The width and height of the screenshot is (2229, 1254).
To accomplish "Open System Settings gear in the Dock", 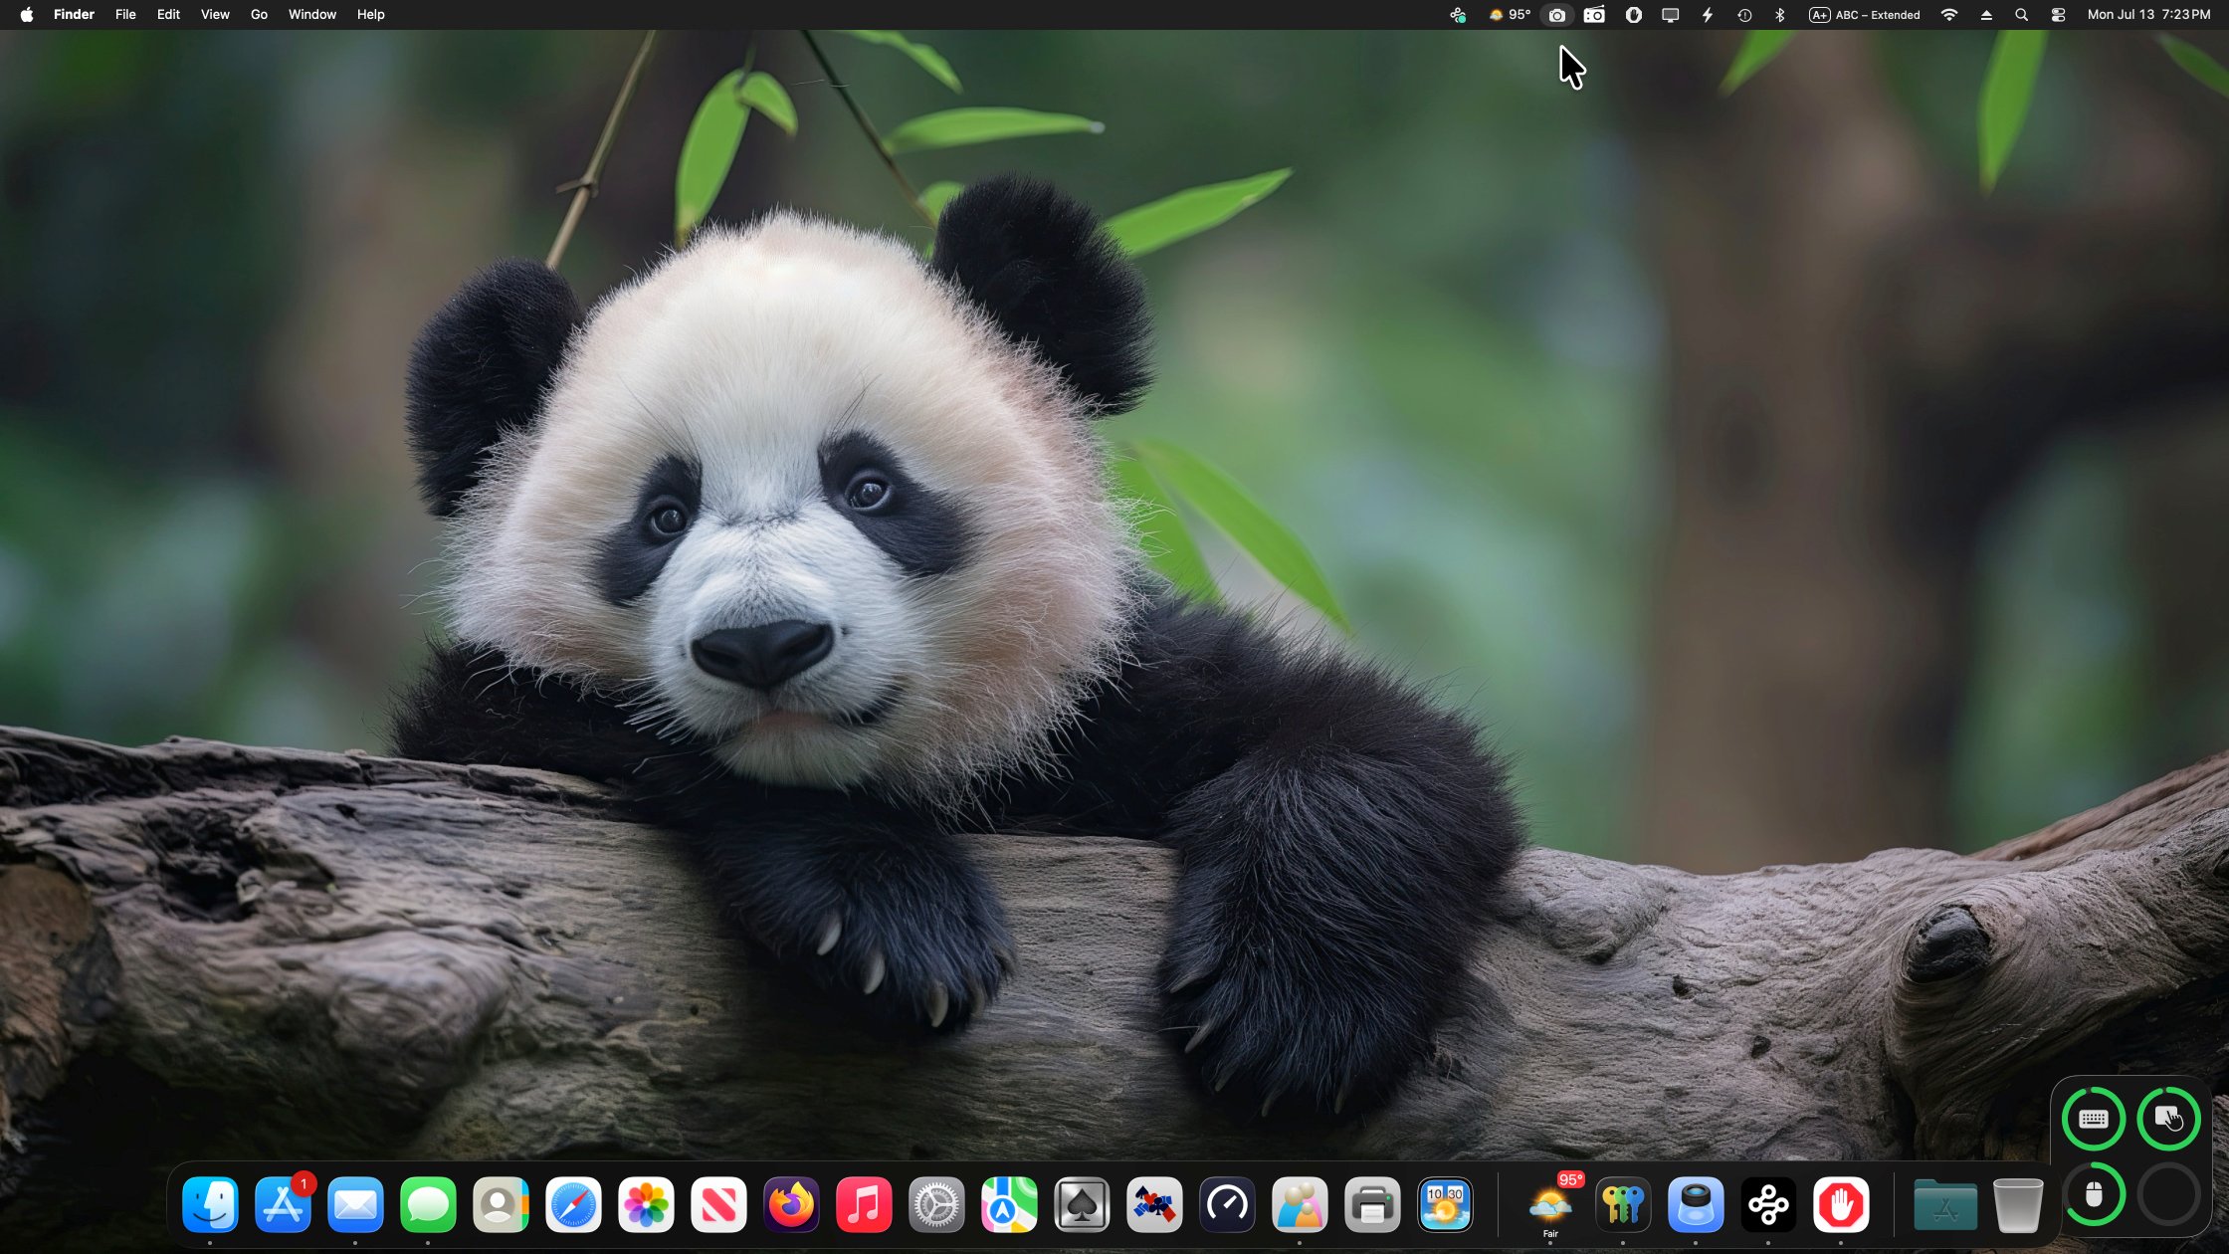I will (x=936, y=1205).
